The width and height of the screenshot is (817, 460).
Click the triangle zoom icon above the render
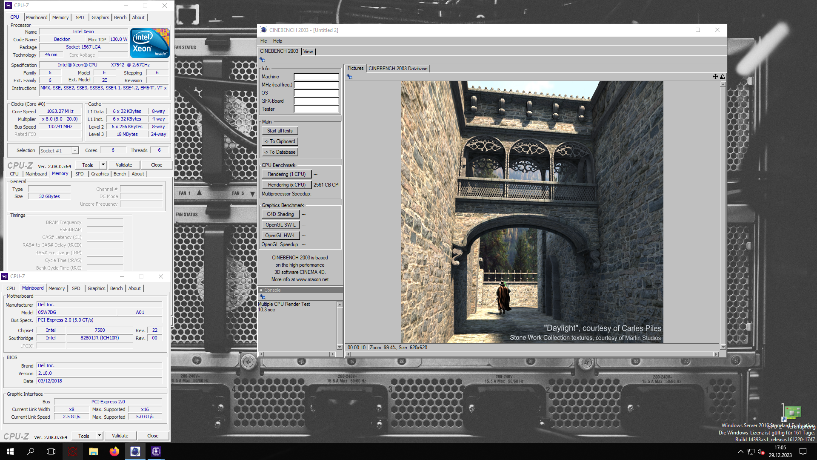pos(723,77)
